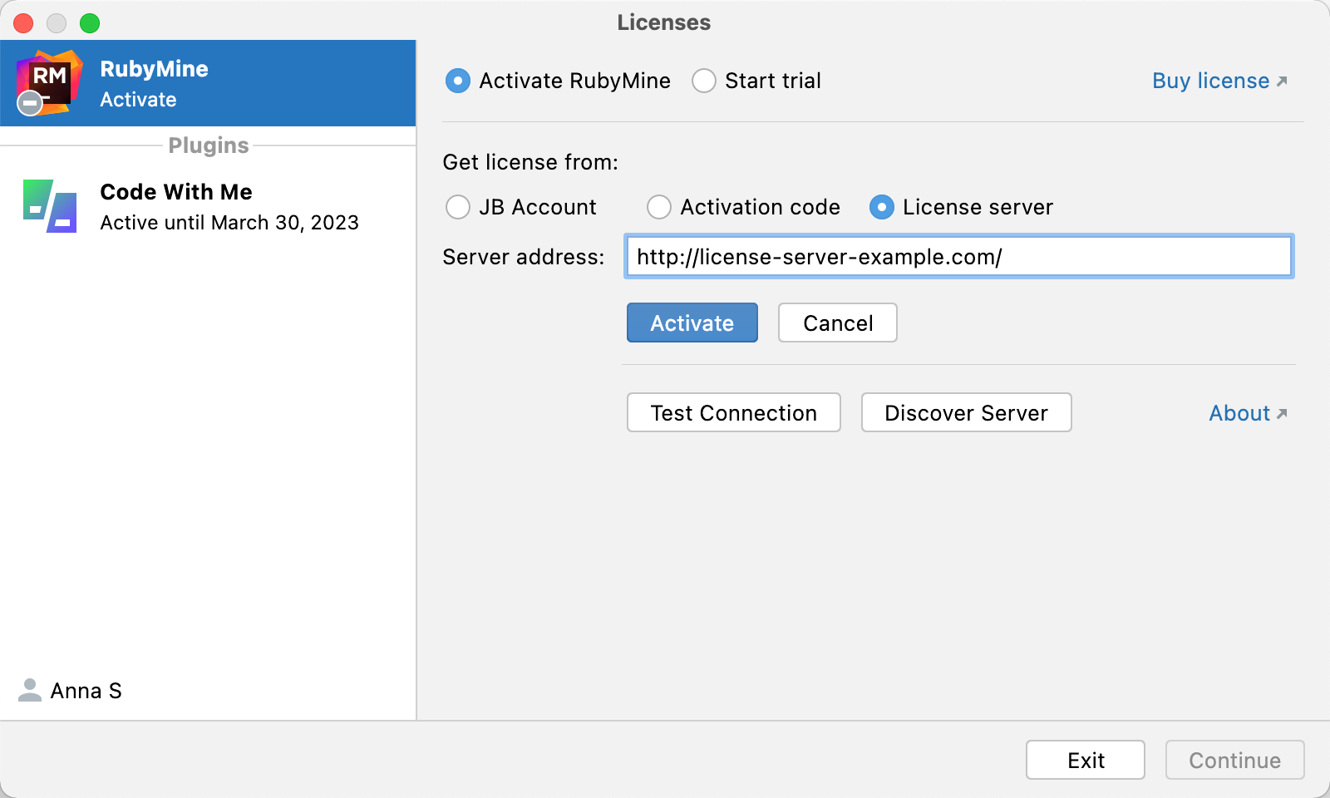Select the RubyMine entry in the sidebar

(x=208, y=82)
